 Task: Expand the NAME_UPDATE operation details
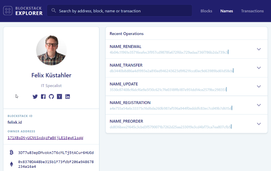259,86
